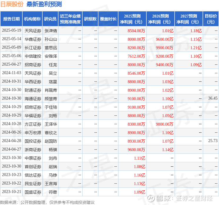Select the date 2024-11-03
Viewport: 219px width, 205px height.
(11, 73)
